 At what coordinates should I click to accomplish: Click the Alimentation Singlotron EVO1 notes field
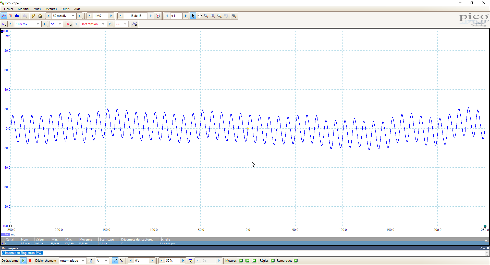243,253
